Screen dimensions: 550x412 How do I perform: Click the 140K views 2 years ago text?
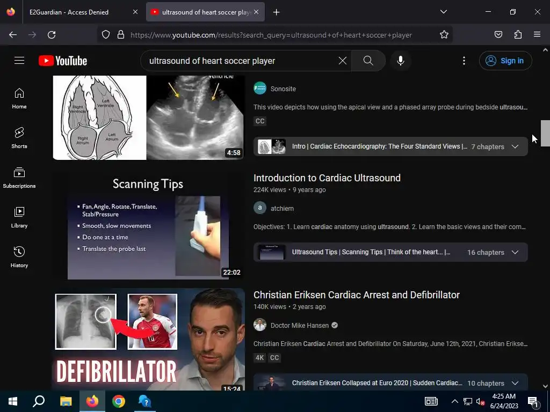(290, 306)
